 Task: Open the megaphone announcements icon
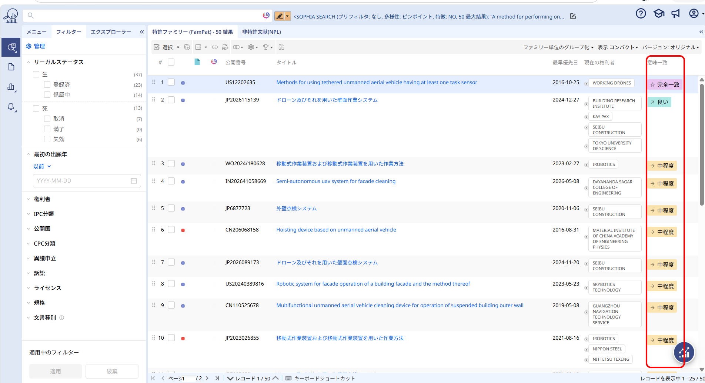pyautogui.click(x=676, y=14)
